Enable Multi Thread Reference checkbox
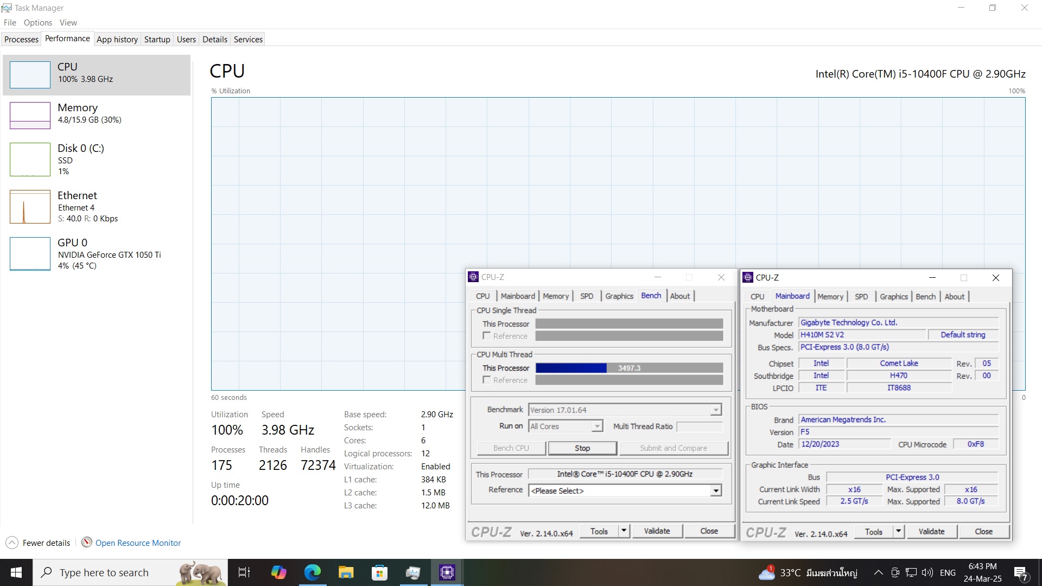Screen dimensions: 1042x586 (x=487, y=380)
